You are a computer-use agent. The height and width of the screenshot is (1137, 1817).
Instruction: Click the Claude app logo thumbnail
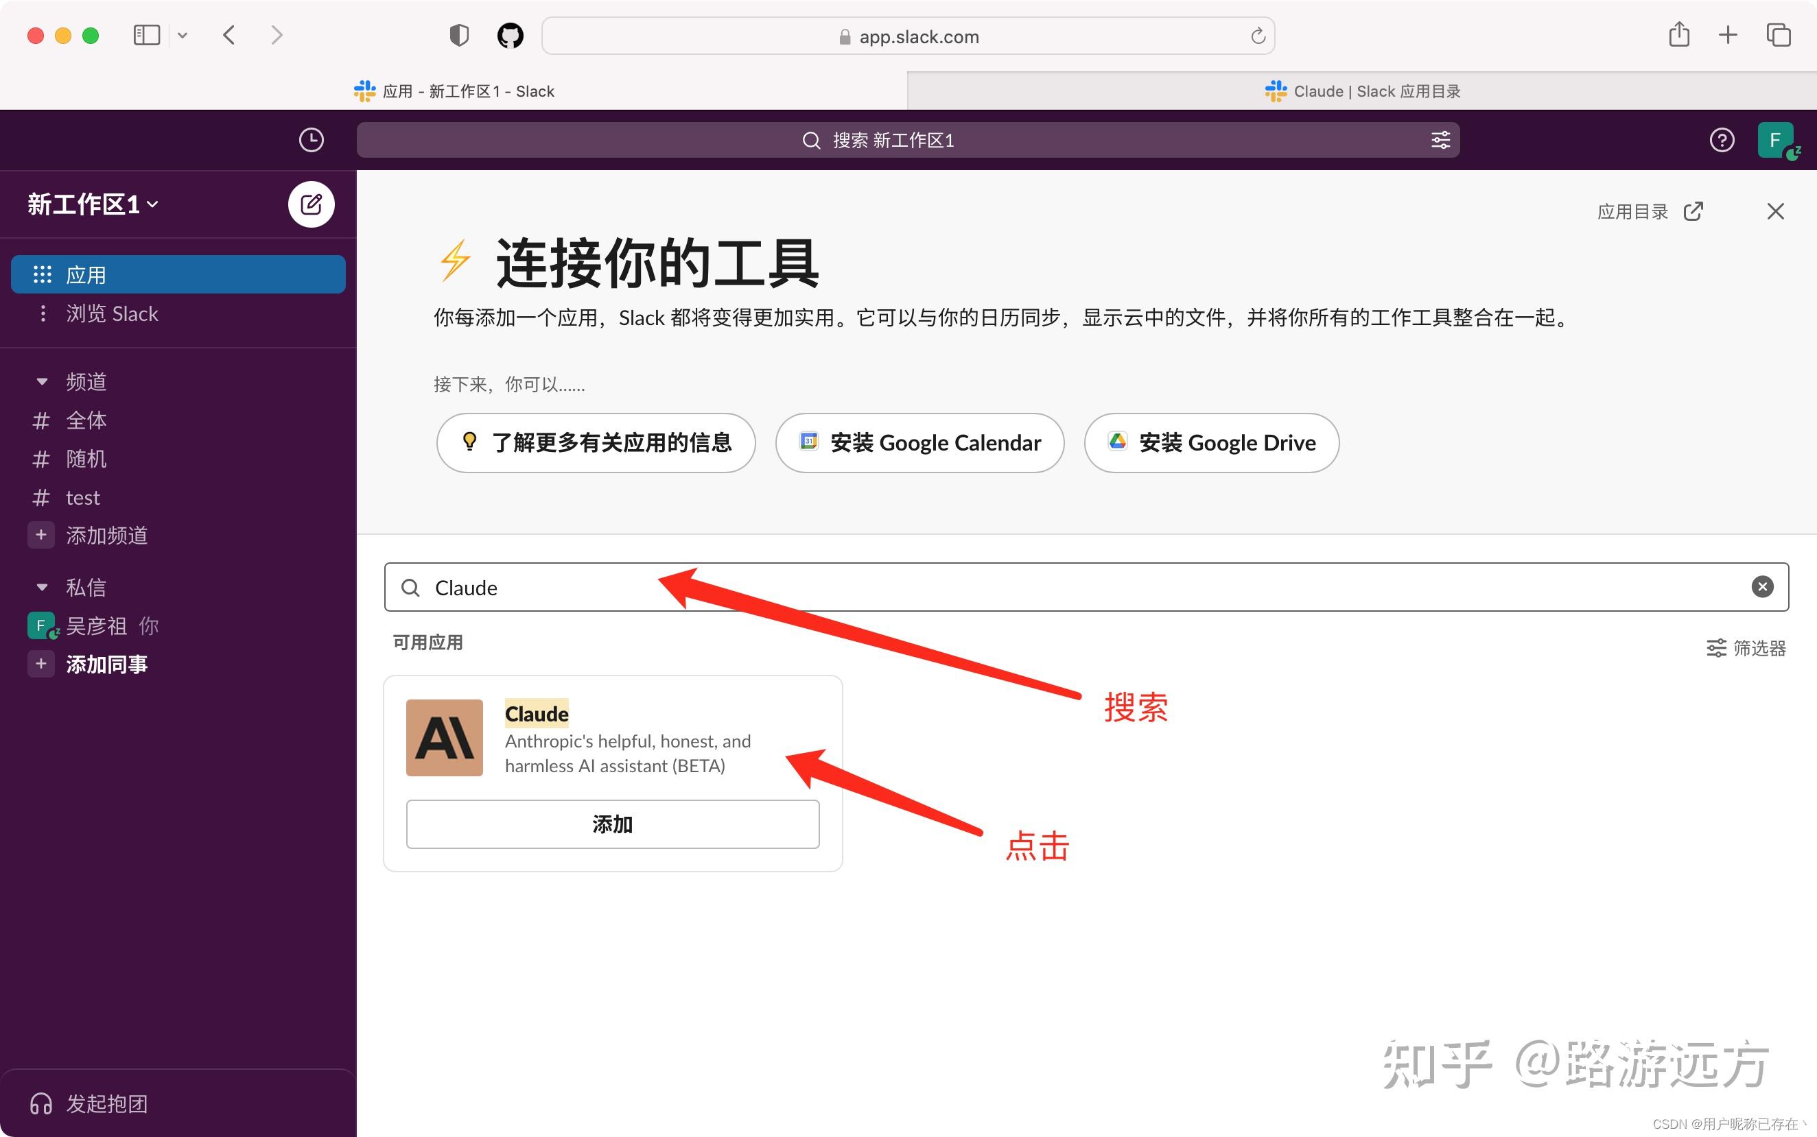[444, 738]
